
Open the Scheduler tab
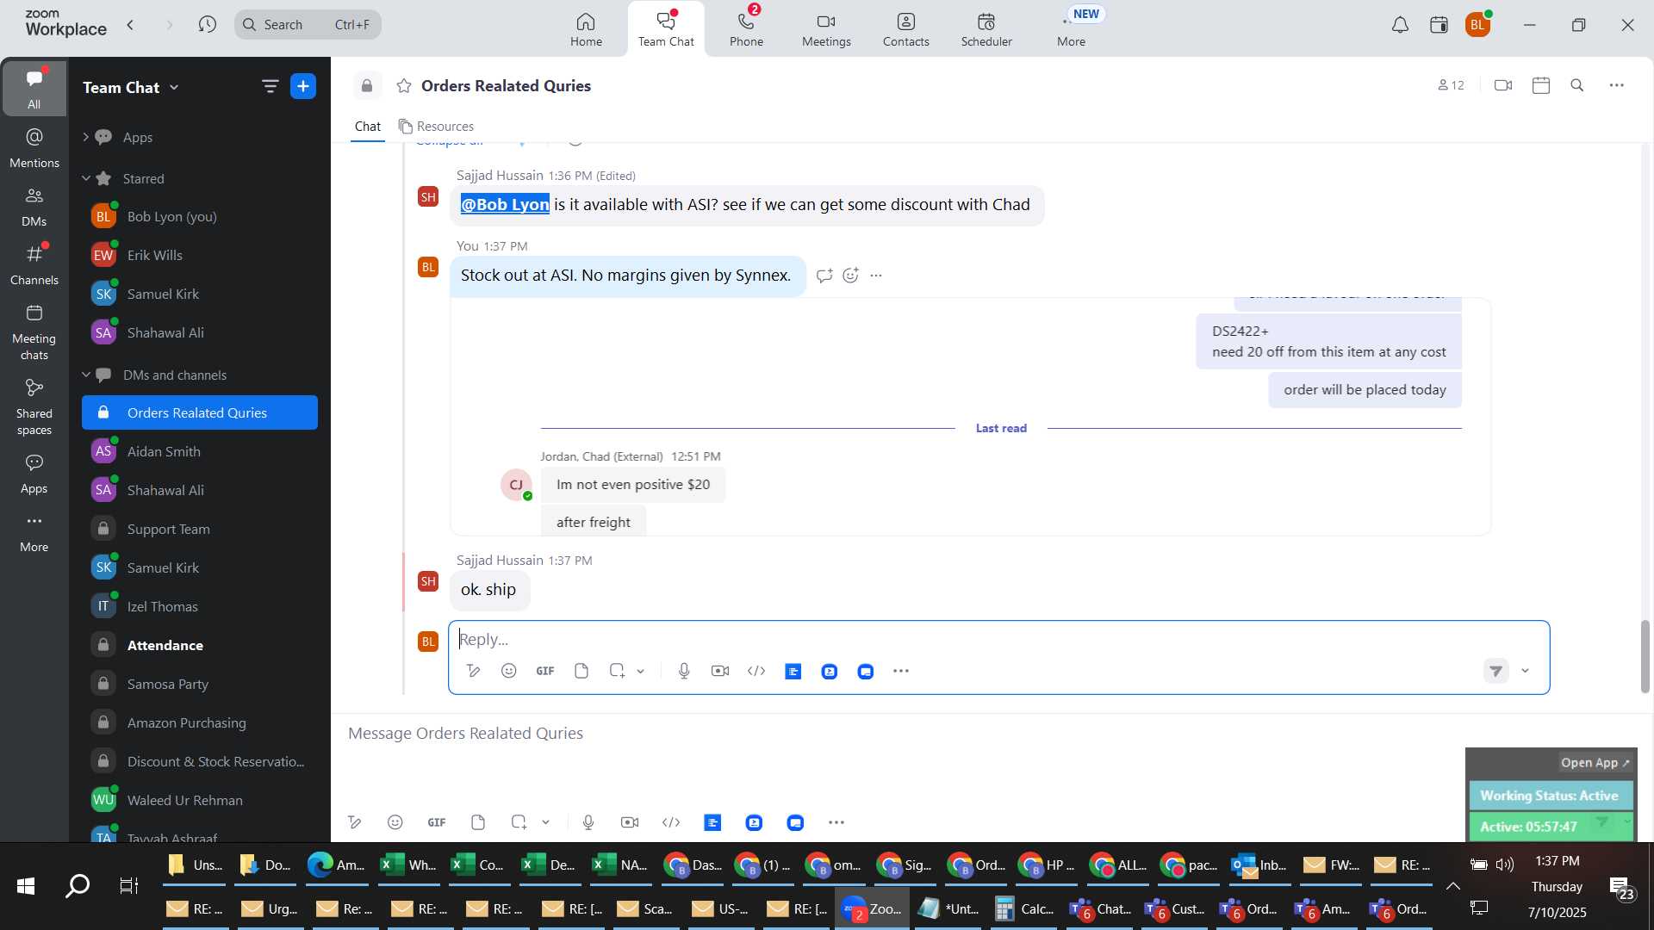(x=986, y=29)
